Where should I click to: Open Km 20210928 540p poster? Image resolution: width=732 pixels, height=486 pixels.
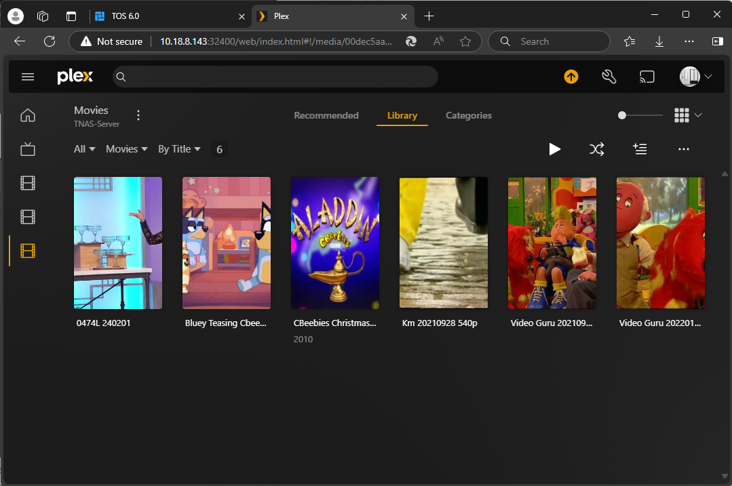(444, 243)
